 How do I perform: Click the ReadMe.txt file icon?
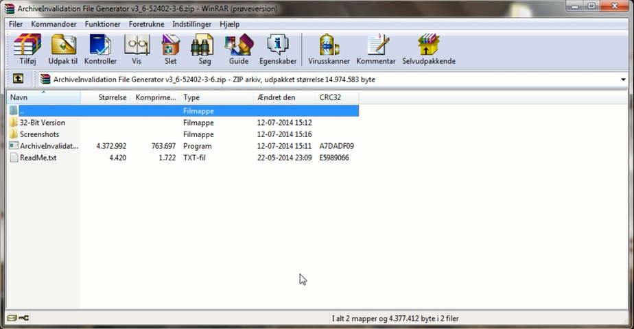(14, 158)
